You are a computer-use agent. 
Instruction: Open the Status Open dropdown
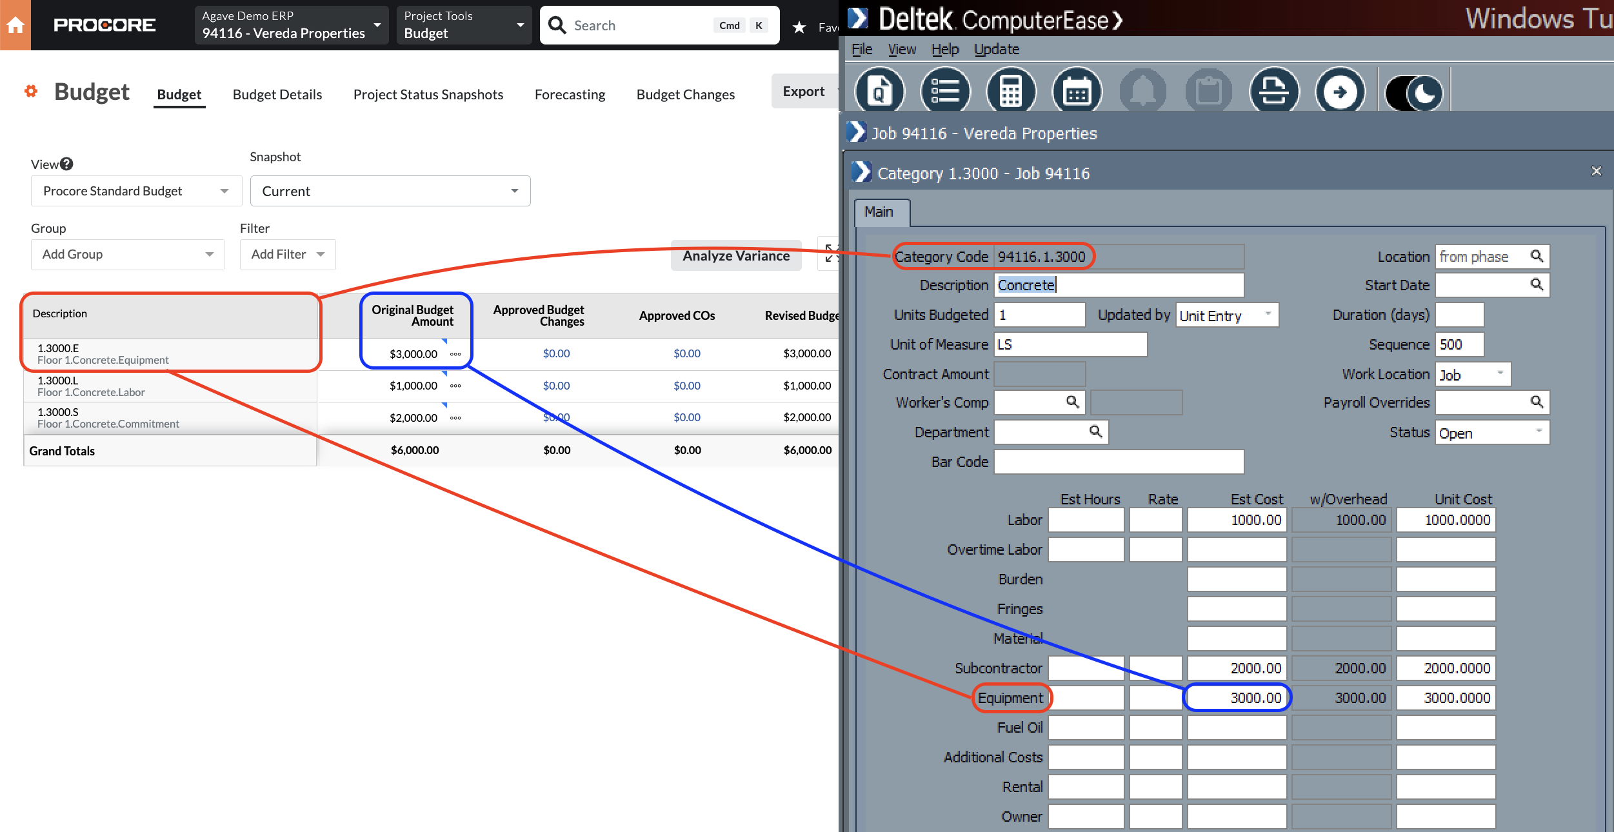coord(1492,433)
